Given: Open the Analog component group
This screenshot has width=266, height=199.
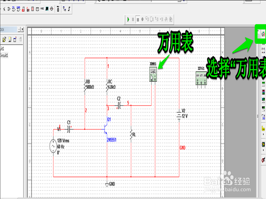Looking at the screenshot, I should [x=9, y=9].
